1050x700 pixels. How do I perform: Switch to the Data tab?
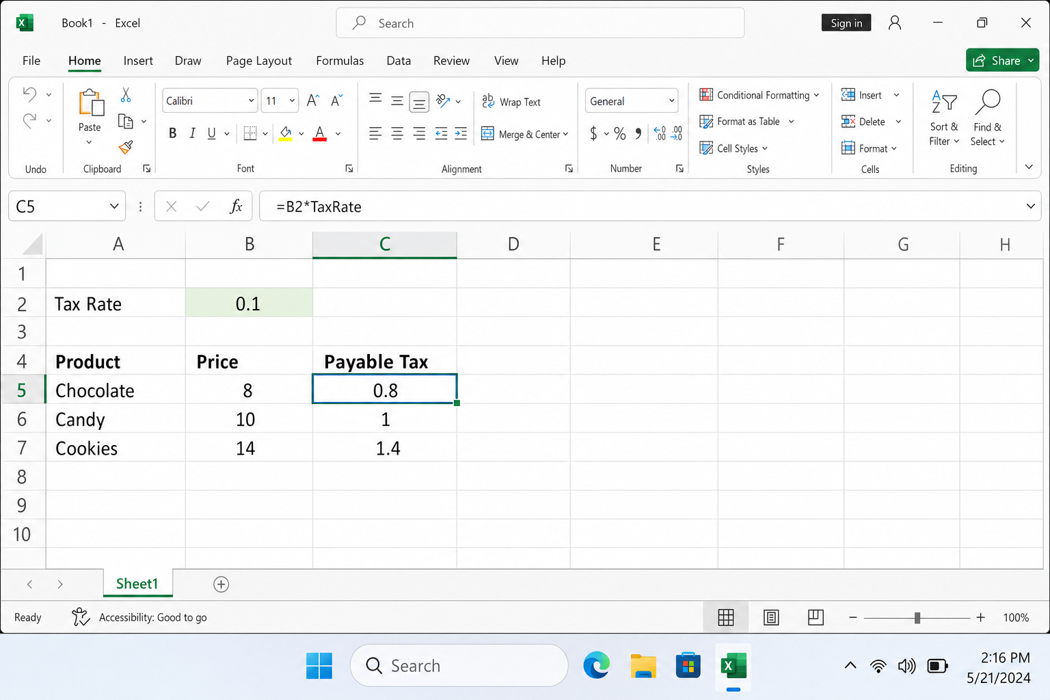click(399, 61)
